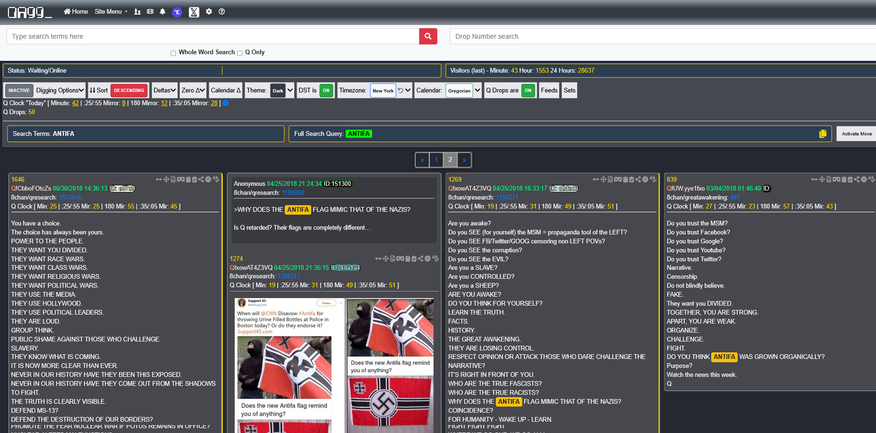Click the Feeds button
Image resolution: width=876 pixels, height=433 pixels.
tap(549, 91)
